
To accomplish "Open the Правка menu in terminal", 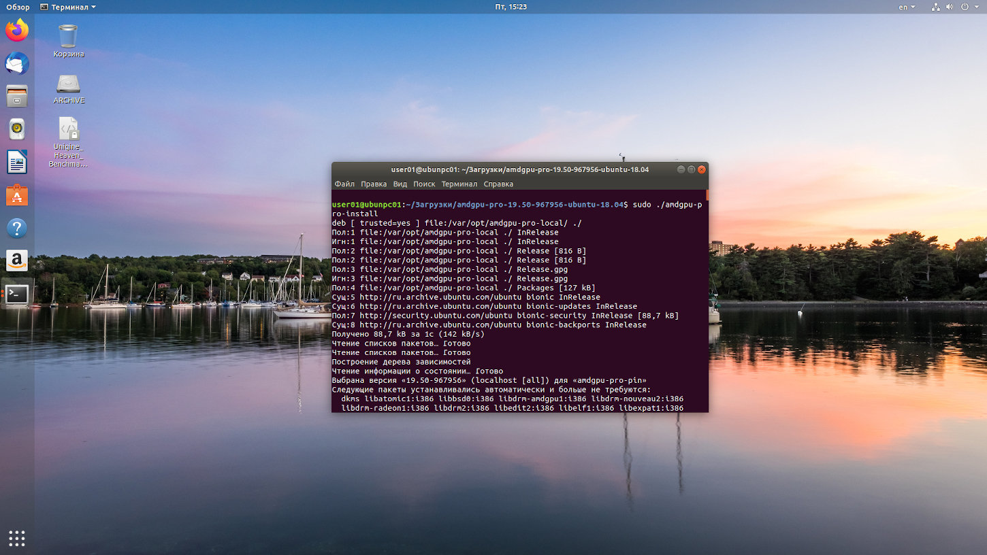I will click(x=374, y=184).
